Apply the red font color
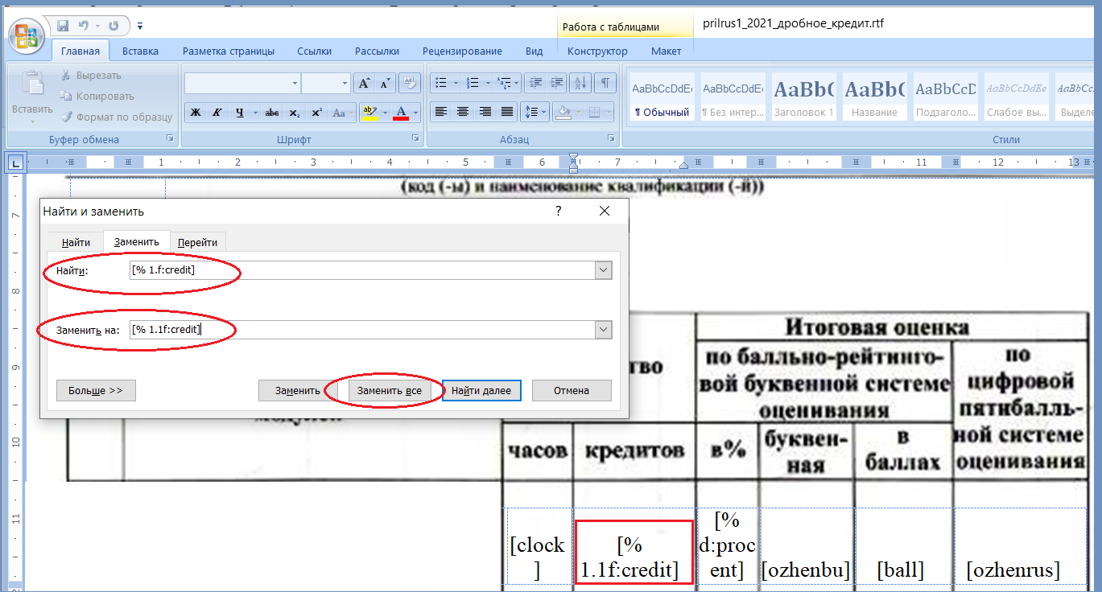 point(401,113)
